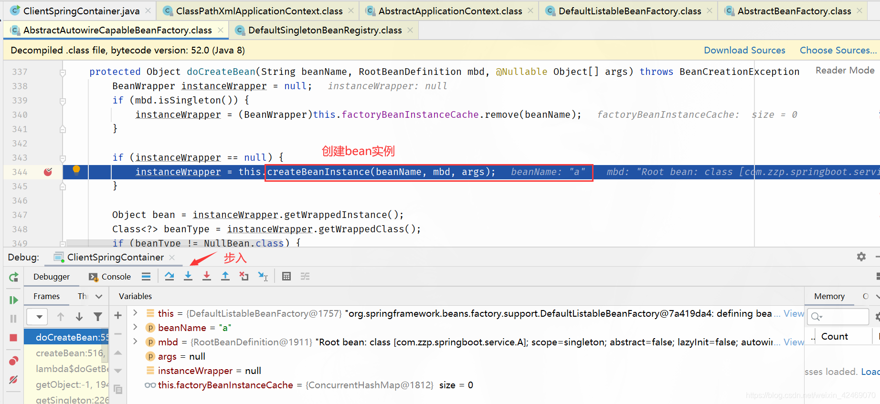Open the Threads tab
880x404 pixels.
click(83, 296)
